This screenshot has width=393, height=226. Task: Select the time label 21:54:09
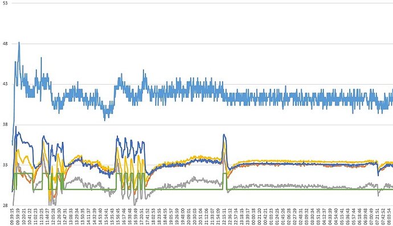click(x=218, y=217)
